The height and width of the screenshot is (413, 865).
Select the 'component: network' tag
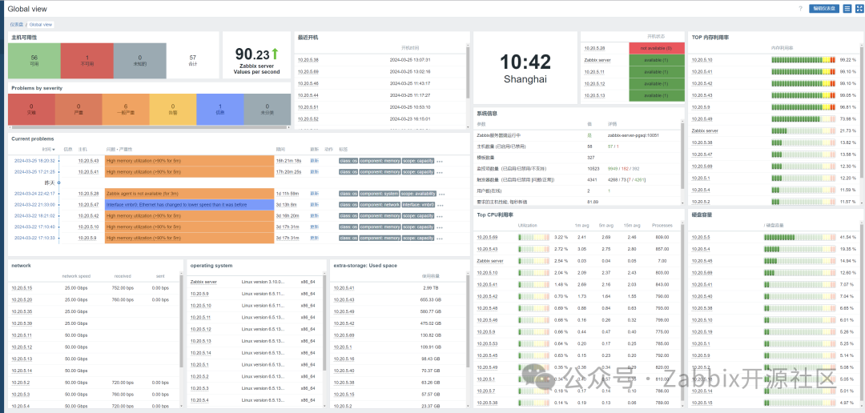[x=380, y=205]
